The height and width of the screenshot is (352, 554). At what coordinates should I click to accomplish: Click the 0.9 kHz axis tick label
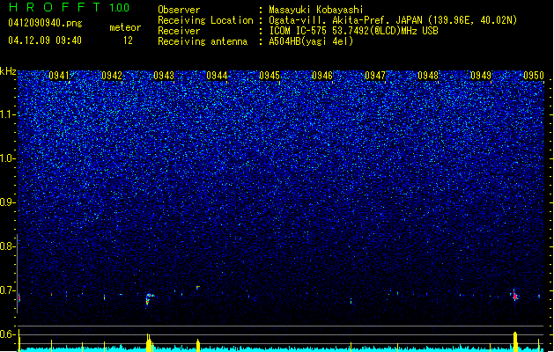(6, 202)
